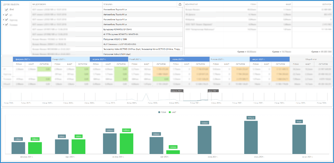This screenshot has height=163, width=334.
Task: Click the export icon above the ТЕХНИКА grid
Action: (x=180, y=4)
